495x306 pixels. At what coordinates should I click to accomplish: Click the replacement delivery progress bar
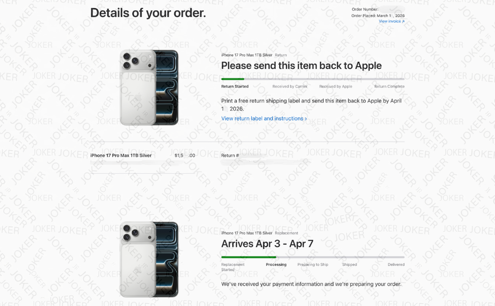click(313, 257)
